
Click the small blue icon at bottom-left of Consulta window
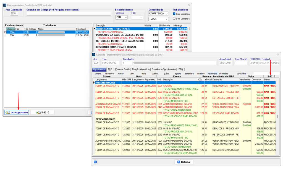tap(95, 162)
